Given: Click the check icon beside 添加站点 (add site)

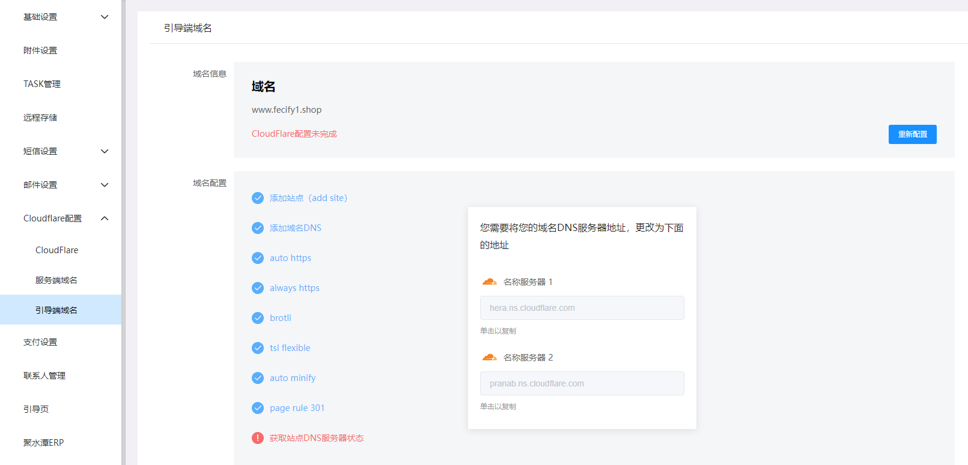Looking at the screenshot, I should coord(258,198).
